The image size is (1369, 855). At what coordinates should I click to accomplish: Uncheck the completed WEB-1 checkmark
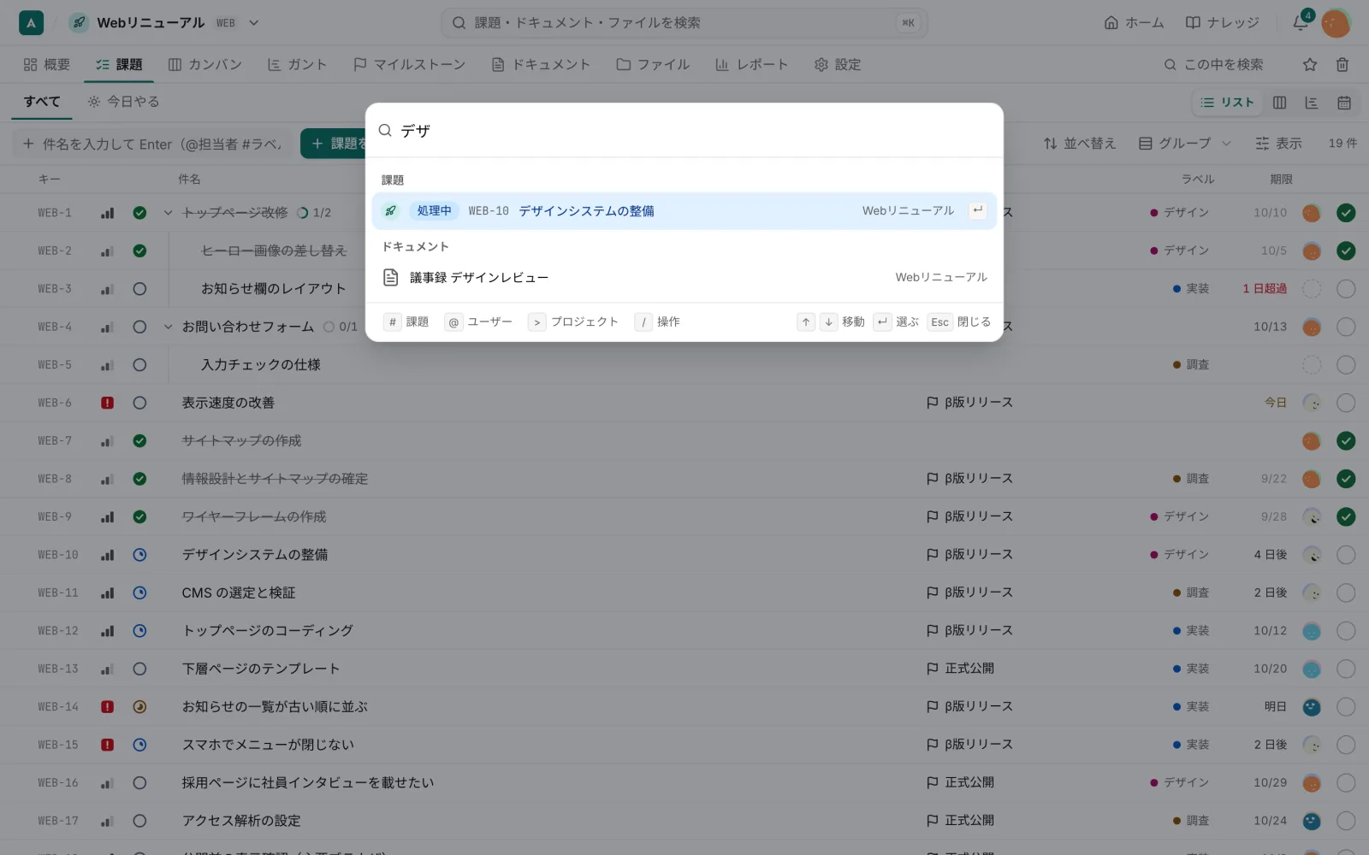pyautogui.click(x=1346, y=213)
